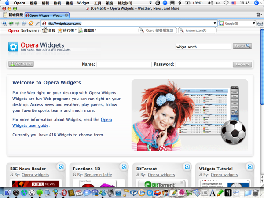The width and height of the screenshot is (264, 198).
Task: Open the Opera widgets author link under BitTorrent
Action: [x=161, y=175]
